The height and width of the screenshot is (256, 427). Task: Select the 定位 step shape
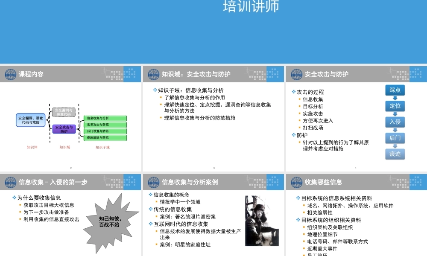(395, 106)
